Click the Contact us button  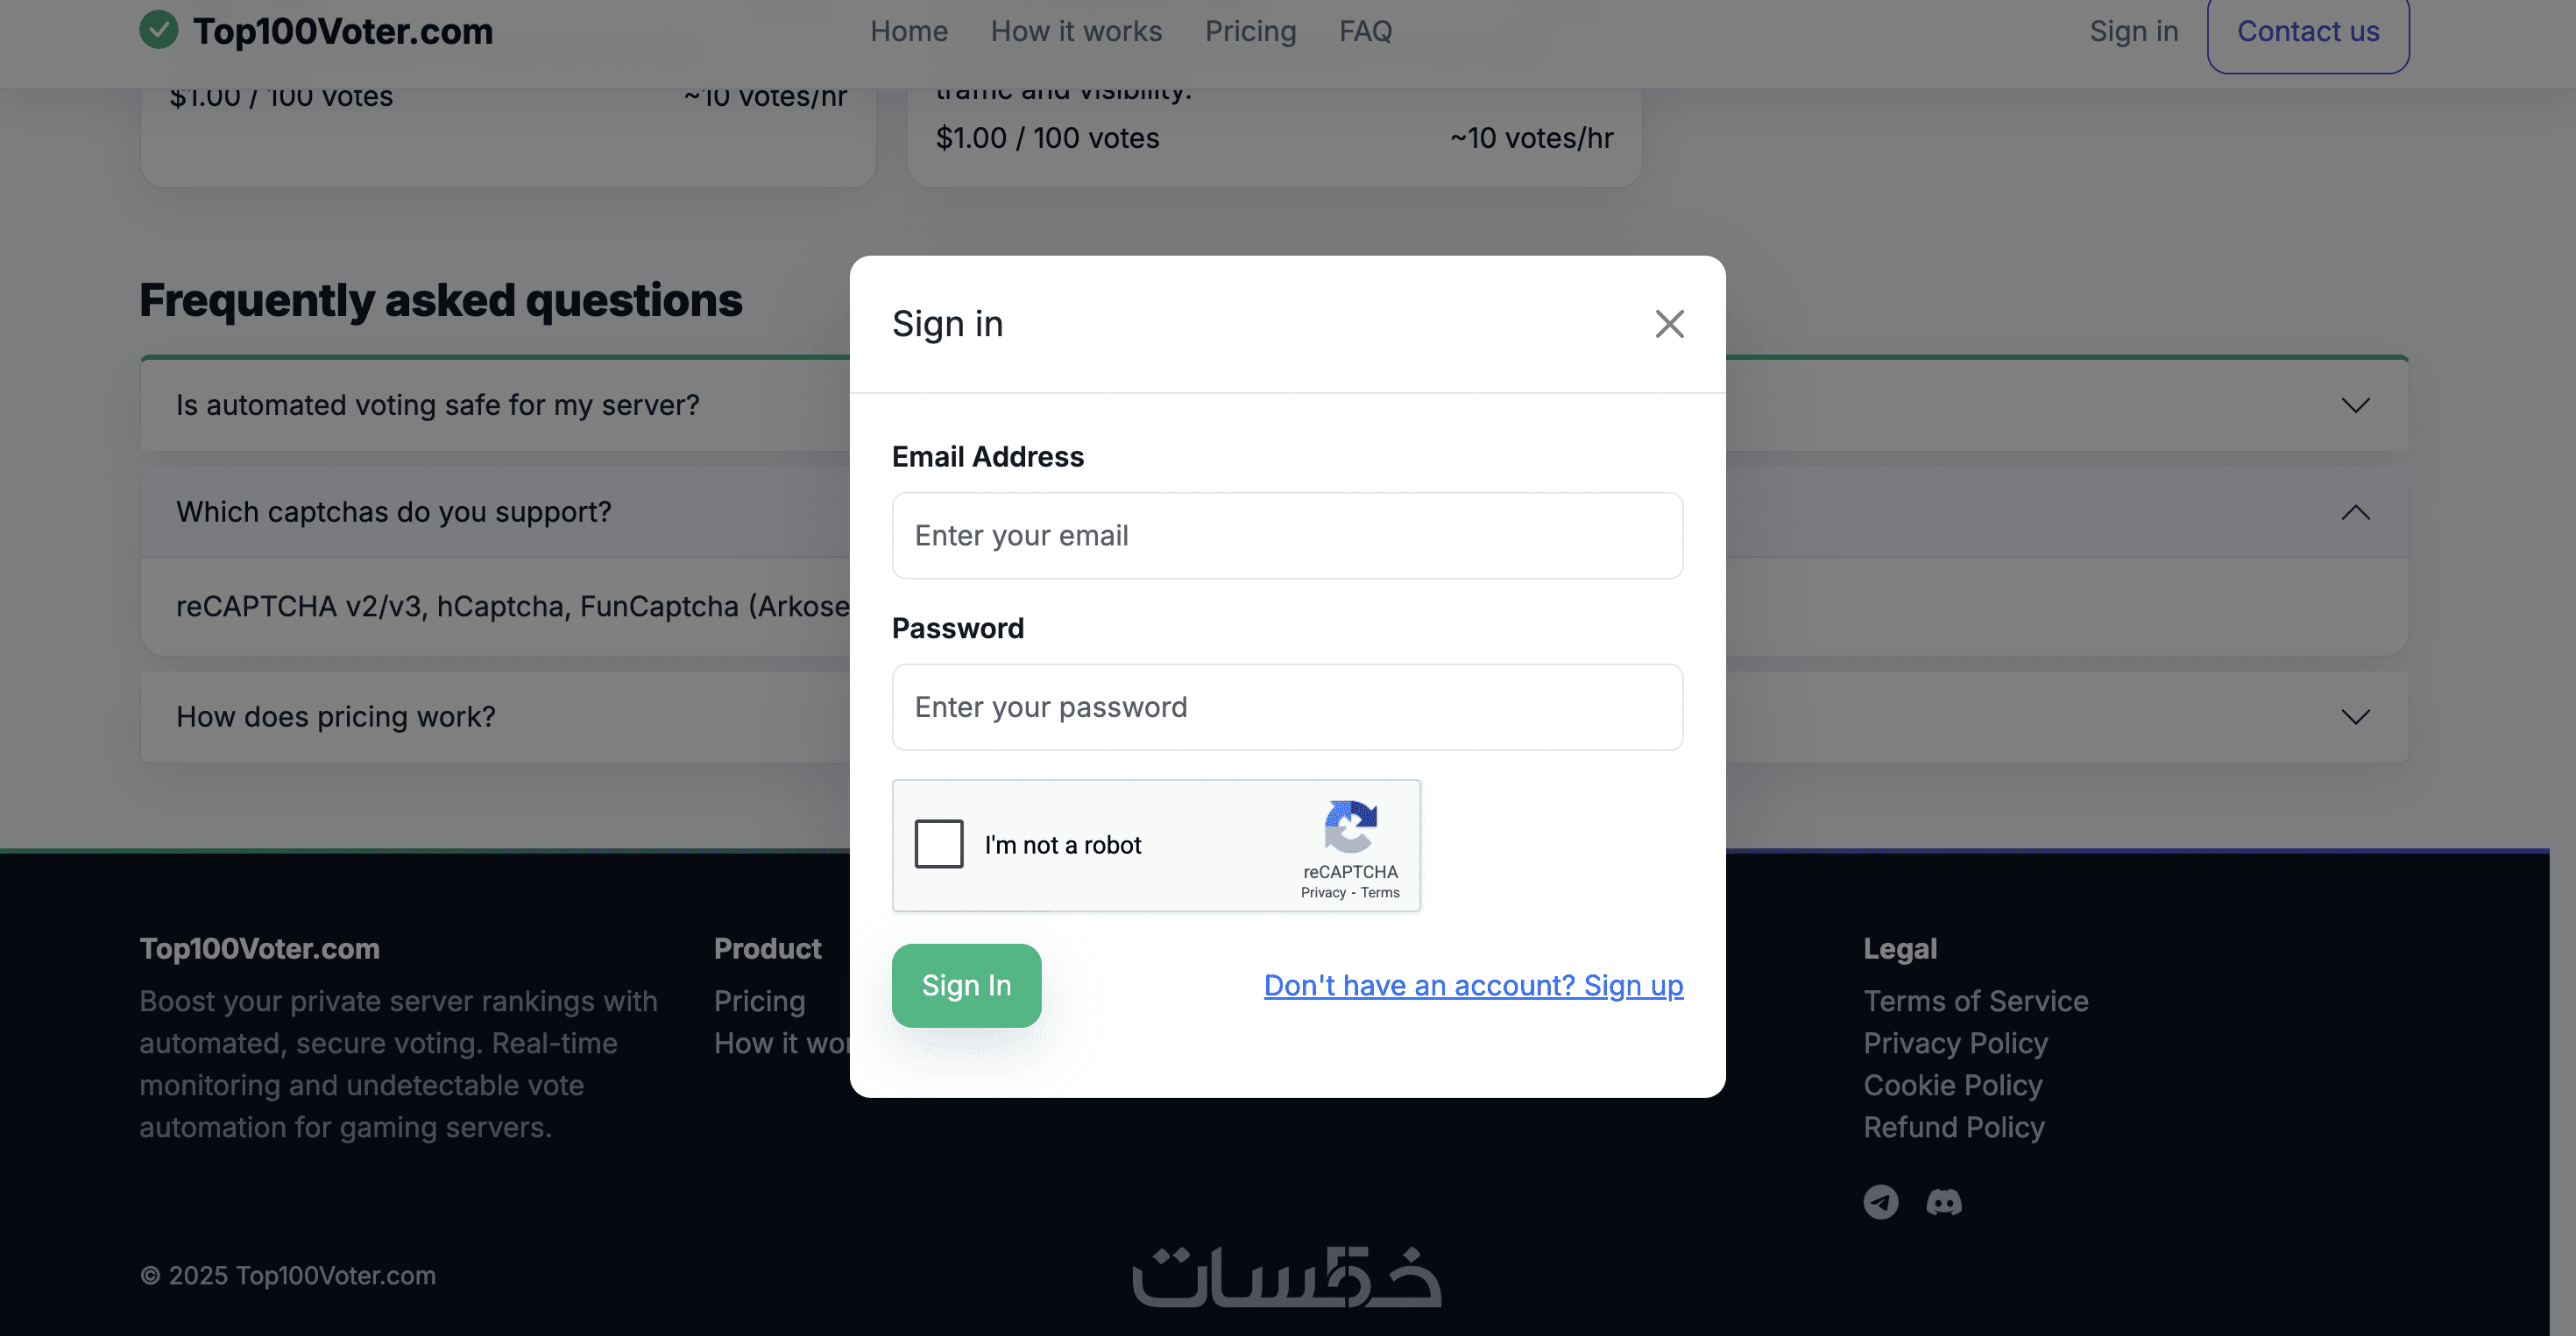point(2307,31)
